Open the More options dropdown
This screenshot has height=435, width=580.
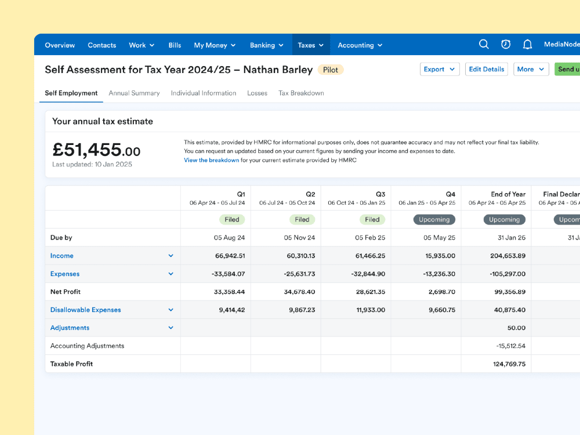[531, 68]
